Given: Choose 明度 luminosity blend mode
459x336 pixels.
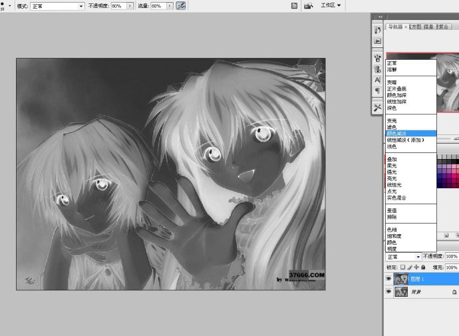Looking at the screenshot, I should coord(410,249).
